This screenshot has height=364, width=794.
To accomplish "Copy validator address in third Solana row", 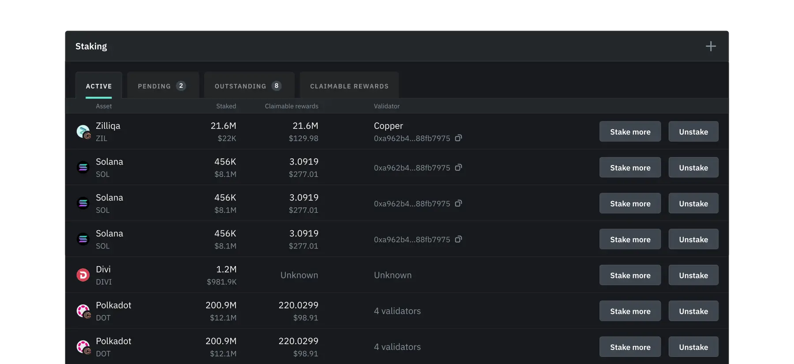I will click(458, 239).
